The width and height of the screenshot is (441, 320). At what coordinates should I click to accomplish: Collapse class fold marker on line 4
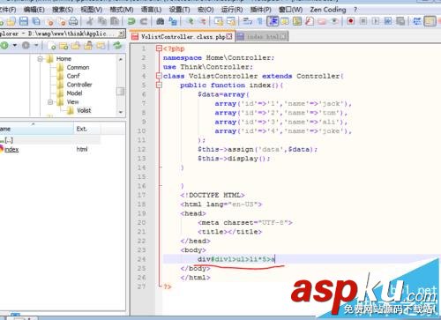[x=159, y=76]
